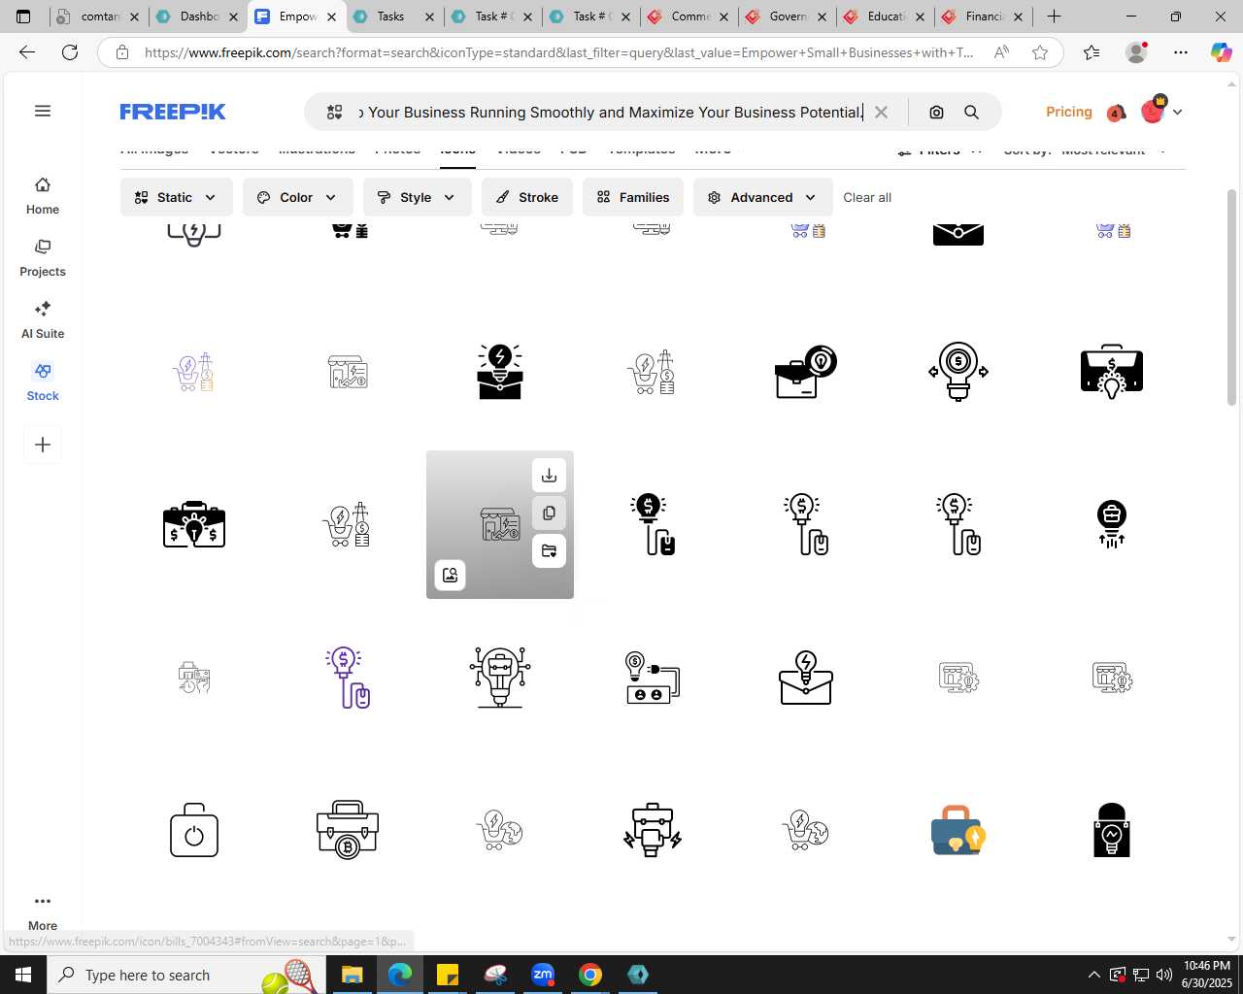Screen dimensions: 1243x994
Task: Switch to the Tasks browser tab
Action: pyautogui.click(x=394, y=17)
